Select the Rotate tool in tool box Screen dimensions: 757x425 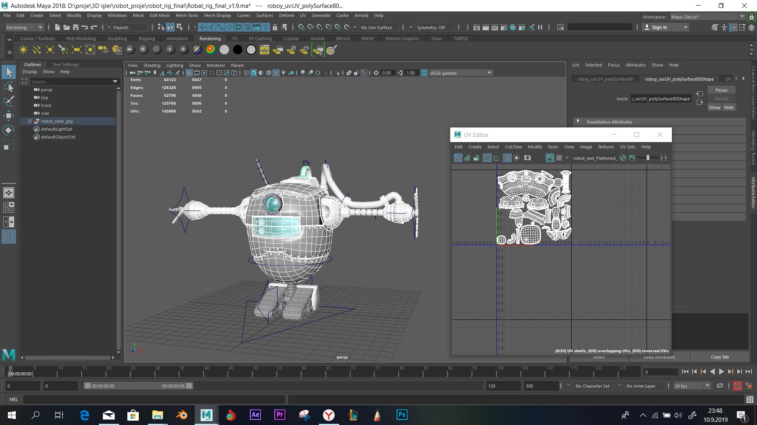9,130
